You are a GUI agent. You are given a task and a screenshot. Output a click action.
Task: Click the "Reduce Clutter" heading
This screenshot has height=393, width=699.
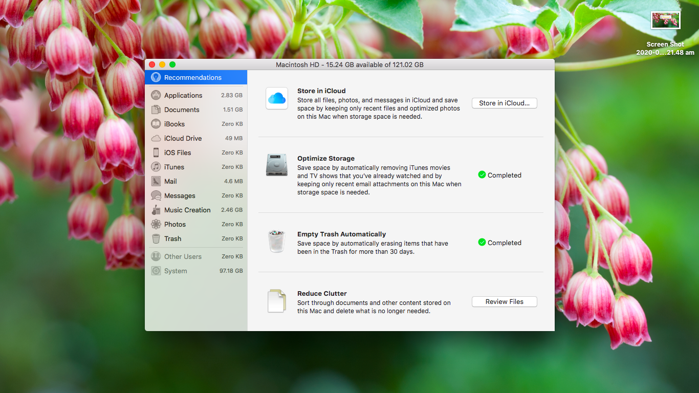point(322,294)
